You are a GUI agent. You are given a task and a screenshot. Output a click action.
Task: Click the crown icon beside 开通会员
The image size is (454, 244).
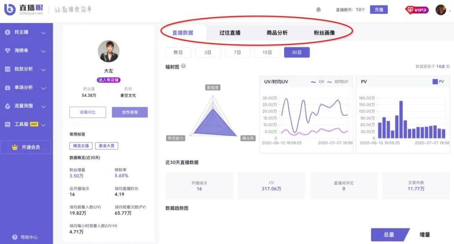click(x=15, y=147)
